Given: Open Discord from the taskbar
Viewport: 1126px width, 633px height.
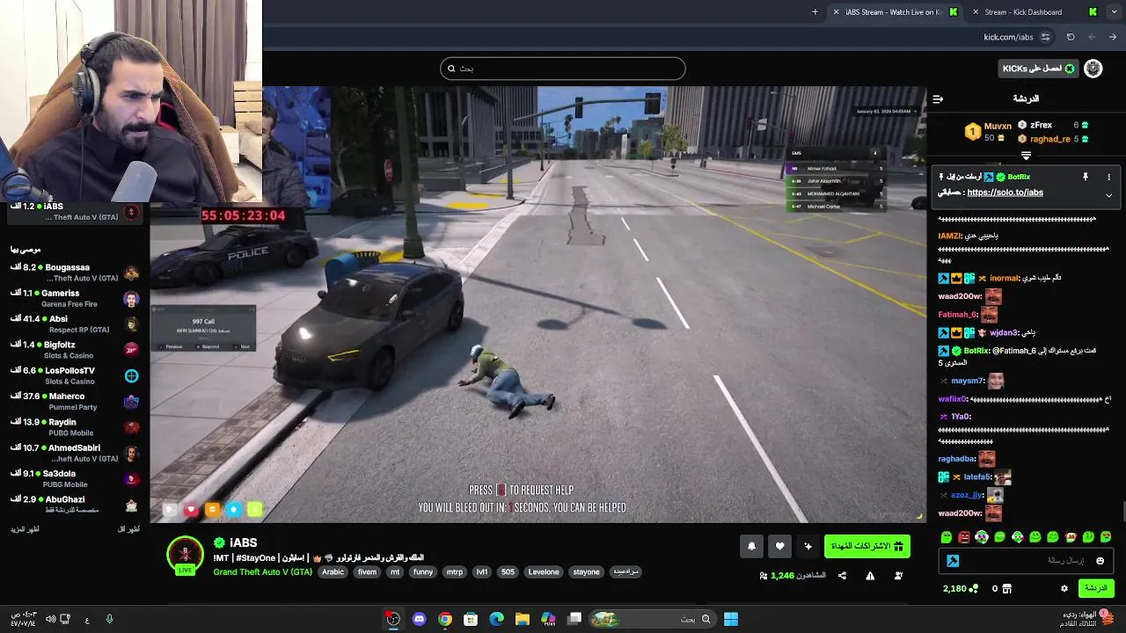Looking at the screenshot, I should [x=419, y=619].
